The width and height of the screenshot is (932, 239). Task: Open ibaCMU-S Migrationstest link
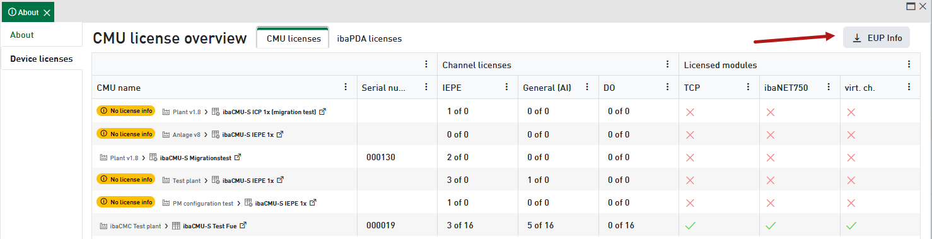(196, 158)
